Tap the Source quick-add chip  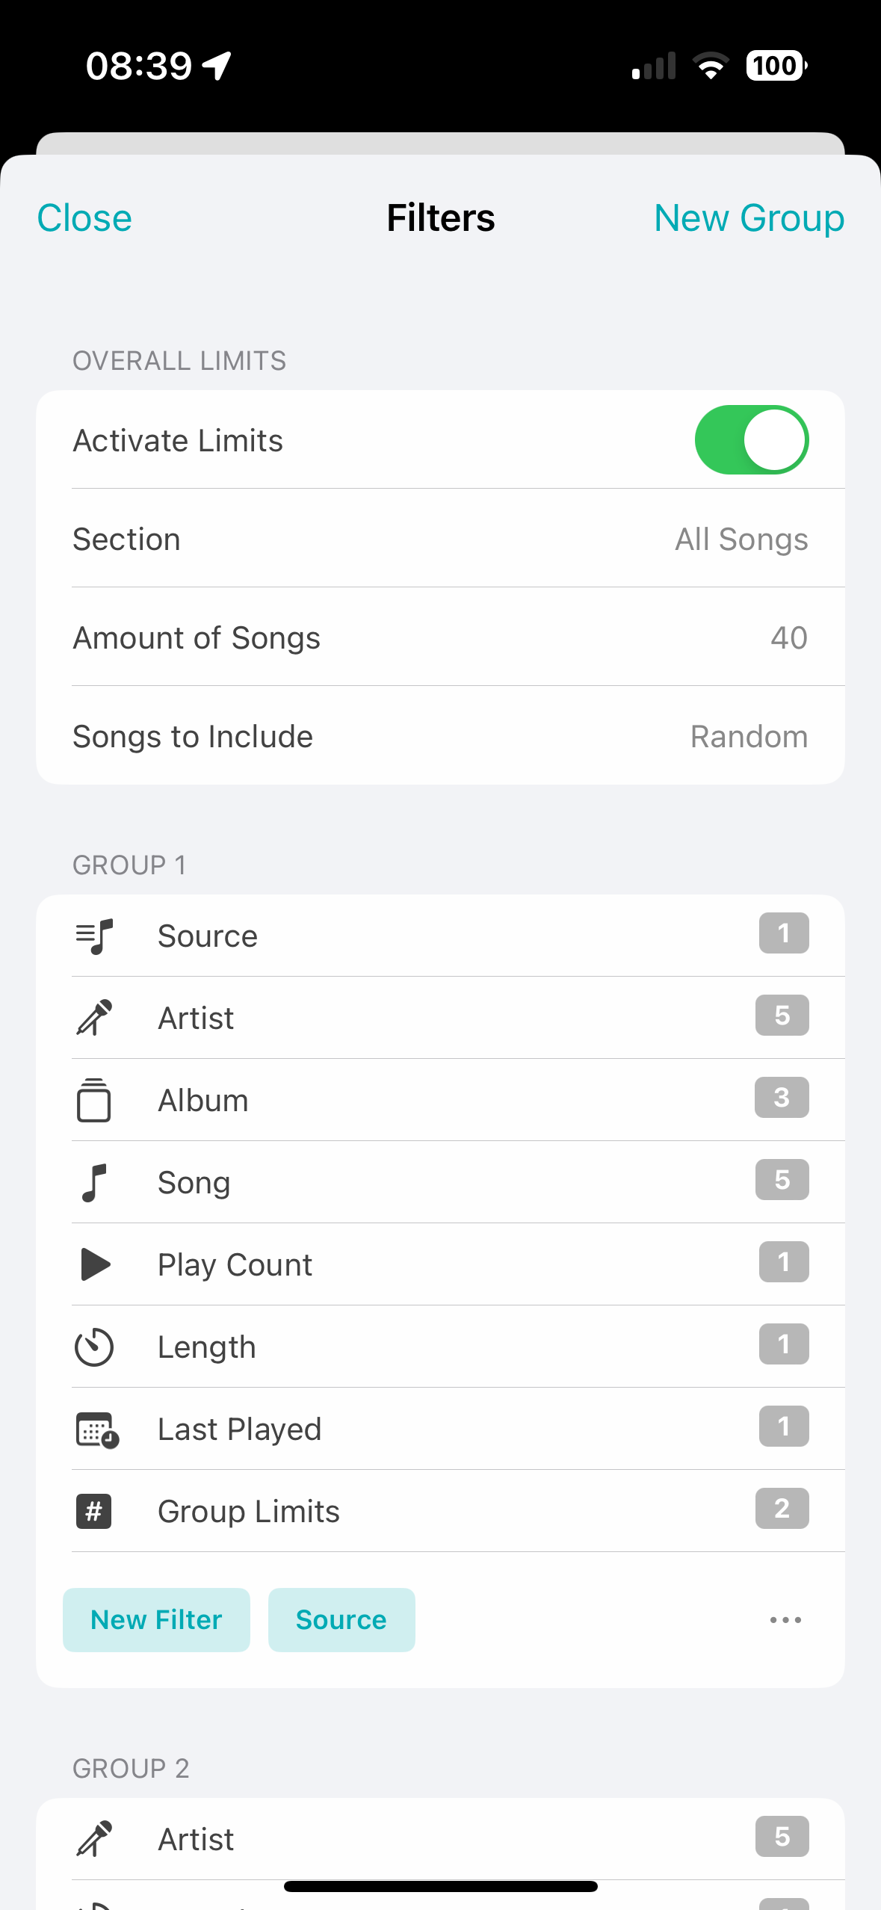341,1620
